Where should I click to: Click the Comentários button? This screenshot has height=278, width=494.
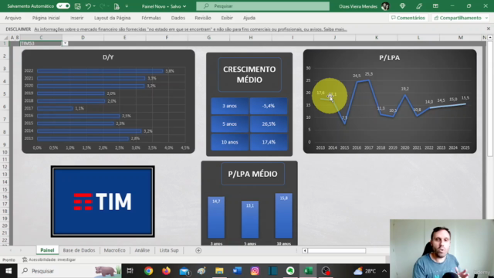pos(408,18)
